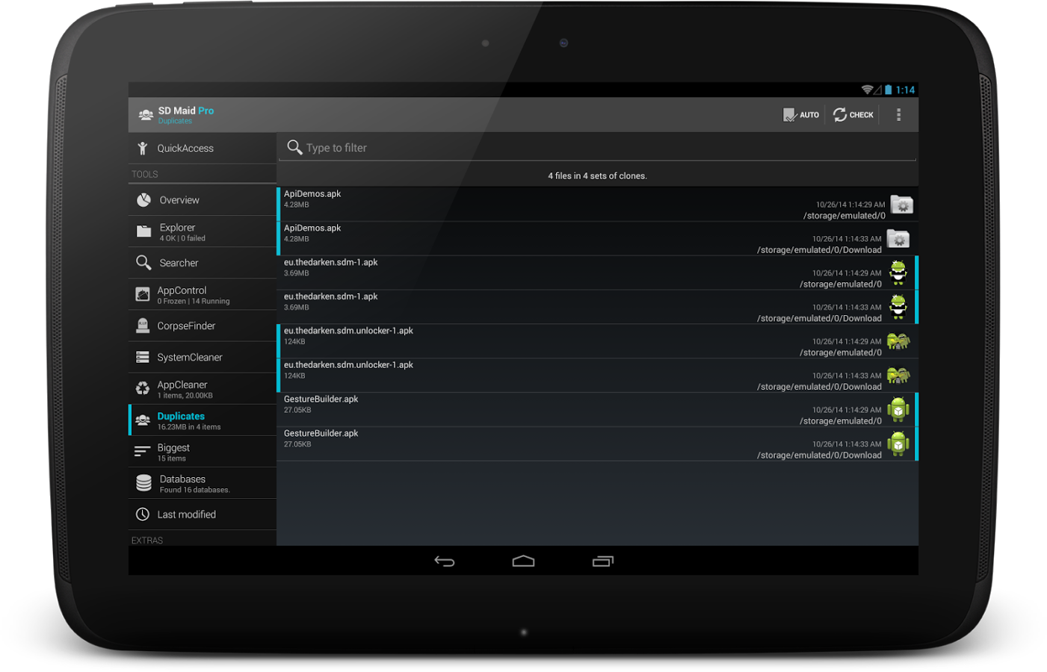The image size is (1047, 672).
Task: Tap the Android recent apps button
Action: [x=602, y=561]
